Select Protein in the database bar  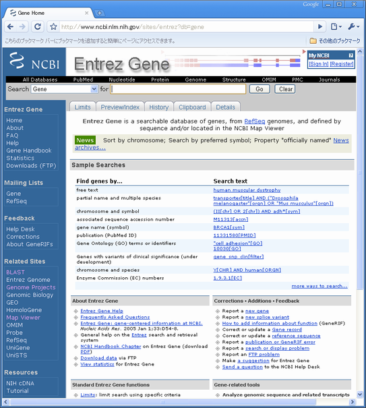[x=160, y=80]
